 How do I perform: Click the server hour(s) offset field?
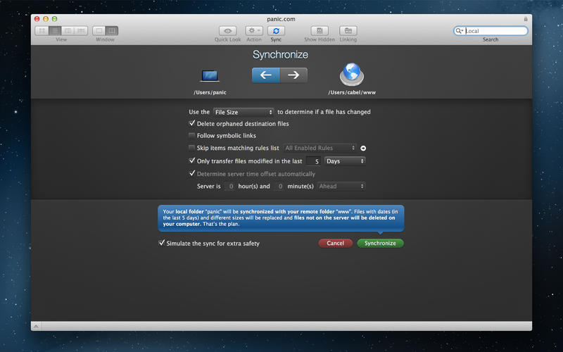230,186
